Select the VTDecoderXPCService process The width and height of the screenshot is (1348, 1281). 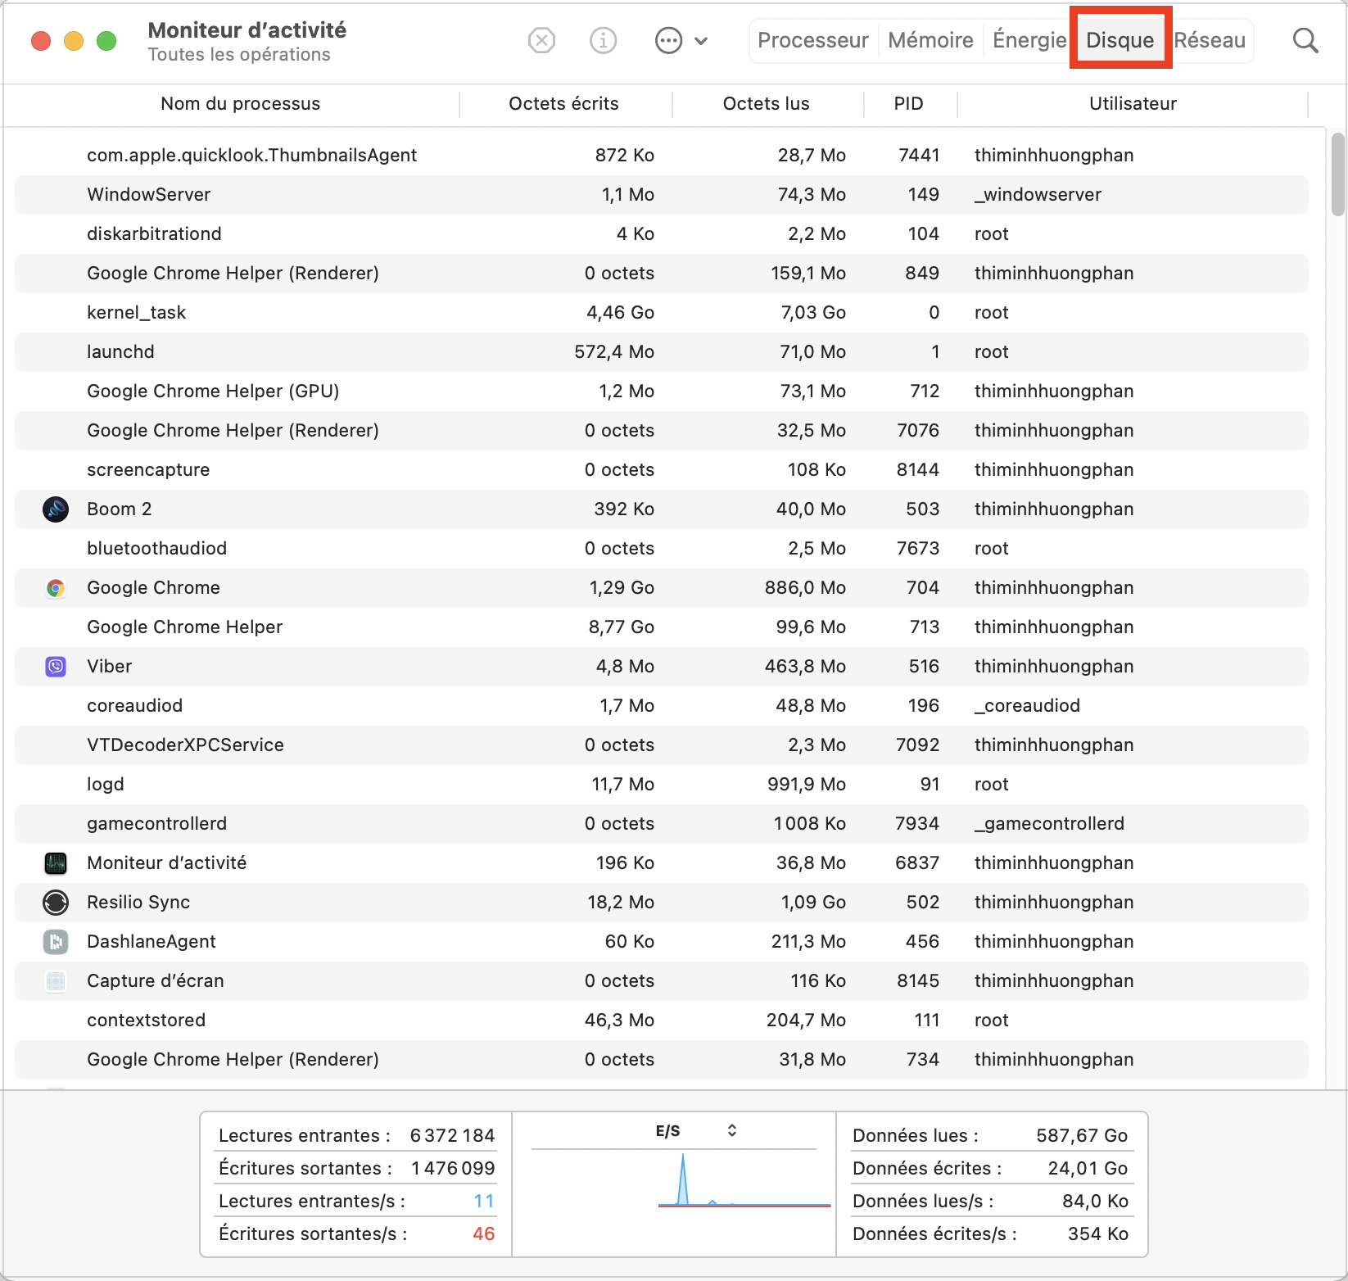tap(662, 745)
